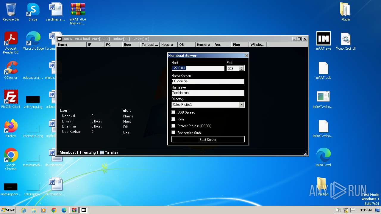381x214 pixels.
Task: Click the Kamera column header
Action: tap(204, 45)
